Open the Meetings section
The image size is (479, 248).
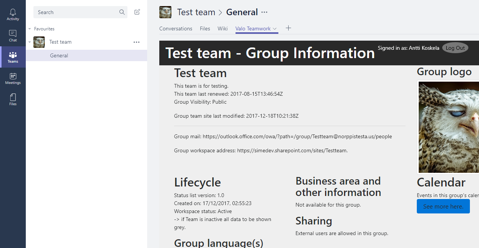point(13,79)
